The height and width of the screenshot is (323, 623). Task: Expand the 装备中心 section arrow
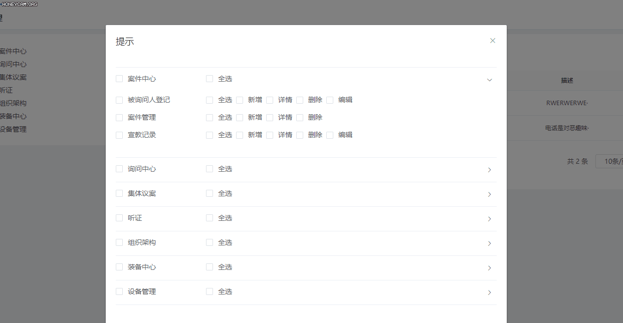(490, 268)
